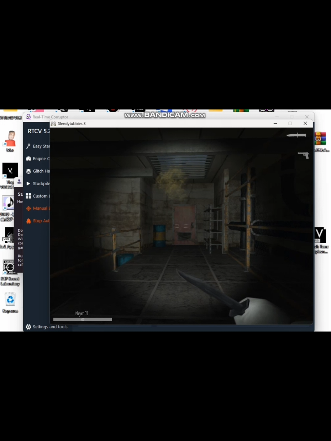Close the Slendytubbies 3 window
This screenshot has height=441, width=331.
coord(305,123)
